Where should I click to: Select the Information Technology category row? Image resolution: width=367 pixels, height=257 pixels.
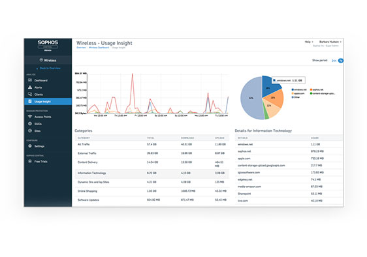(x=152, y=173)
